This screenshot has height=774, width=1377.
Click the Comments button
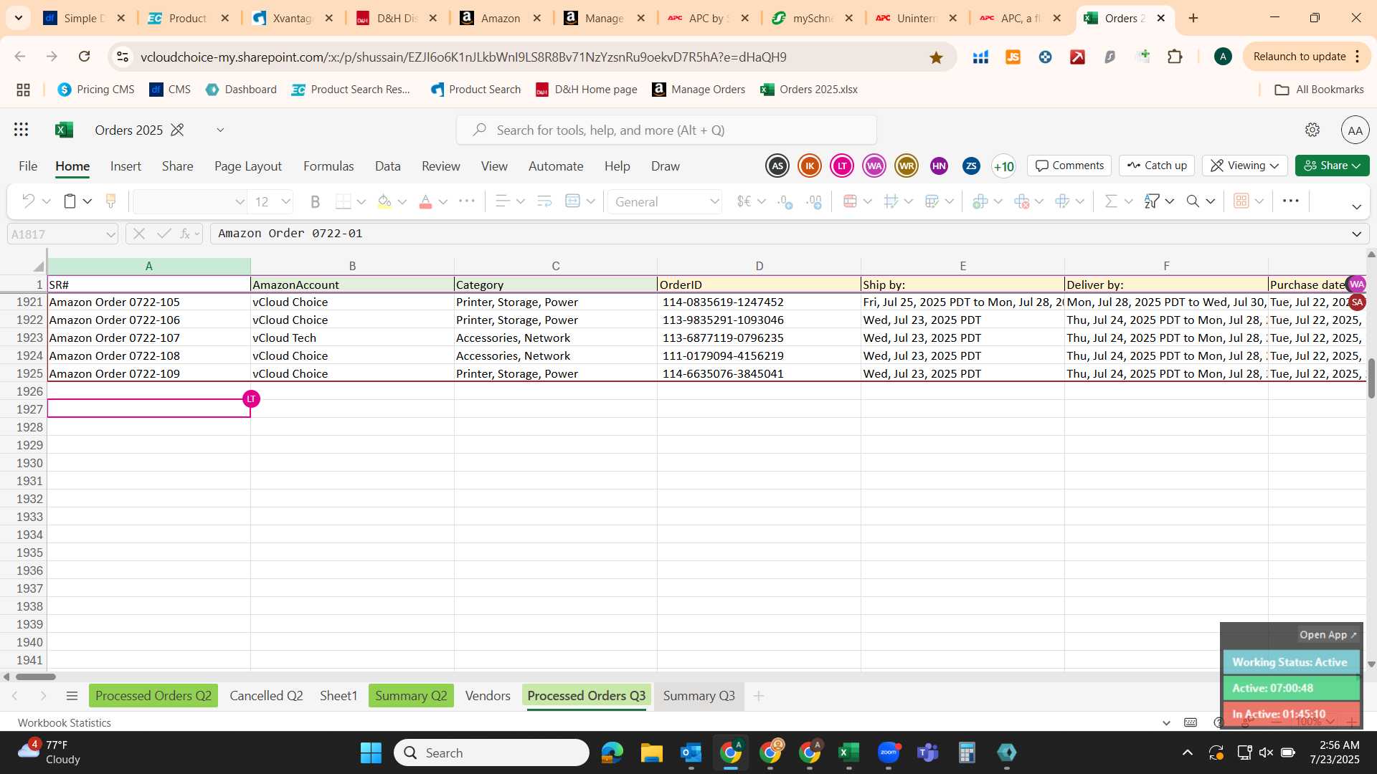(1069, 166)
